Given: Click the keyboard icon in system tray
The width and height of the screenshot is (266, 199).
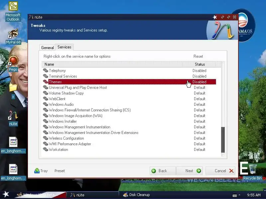Looking at the screenshot, I should (235, 195).
